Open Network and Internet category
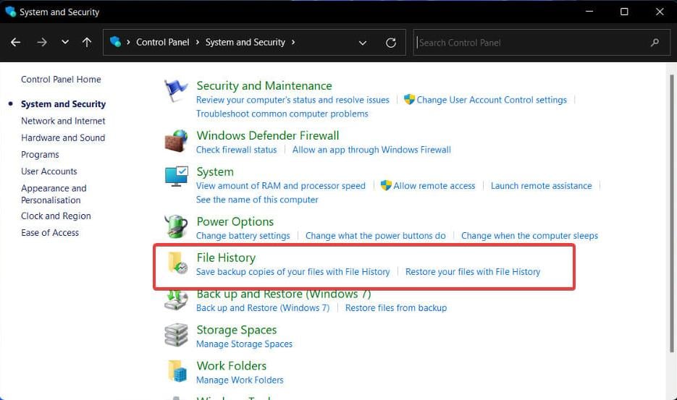This screenshot has width=677, height=400. [x=63, y=121]
